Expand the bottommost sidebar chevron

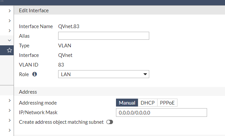[x=10, y=129]
